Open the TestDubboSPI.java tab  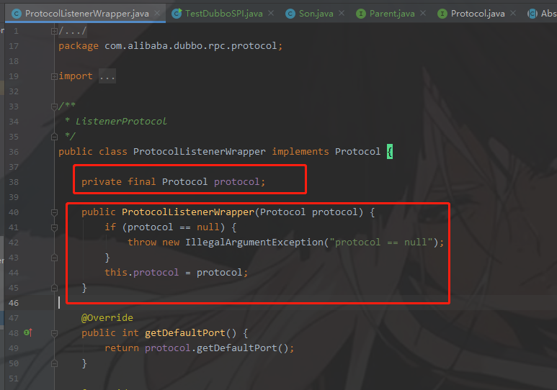[x=224, y=14]
